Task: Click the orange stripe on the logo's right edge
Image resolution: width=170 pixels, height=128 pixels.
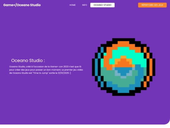Action: click(x=151, y=67)
